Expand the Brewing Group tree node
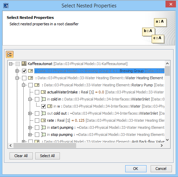Image resolution: width=178 pixels, height=177 pixels. click(x=17, y=71)
